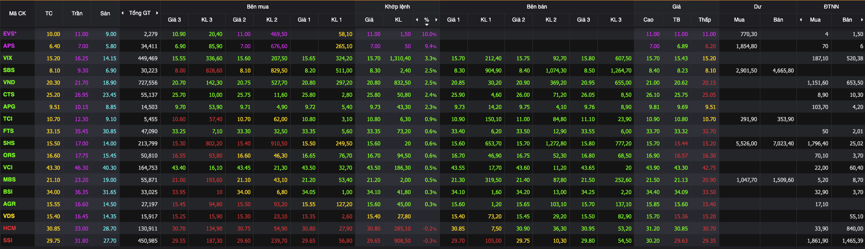Click the Bên mua group header
Screen dimensions: 865x249
pos(258,7)
